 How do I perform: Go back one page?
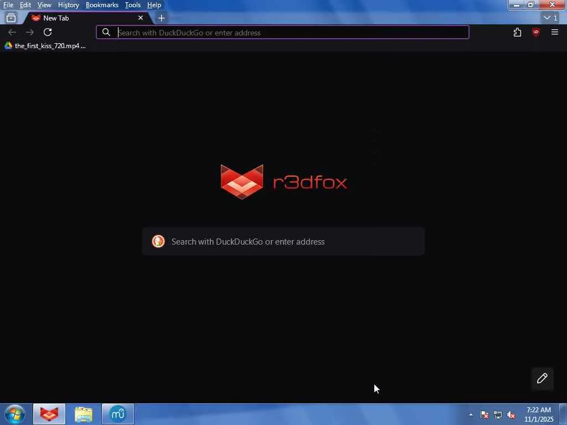tap(12, 32)
